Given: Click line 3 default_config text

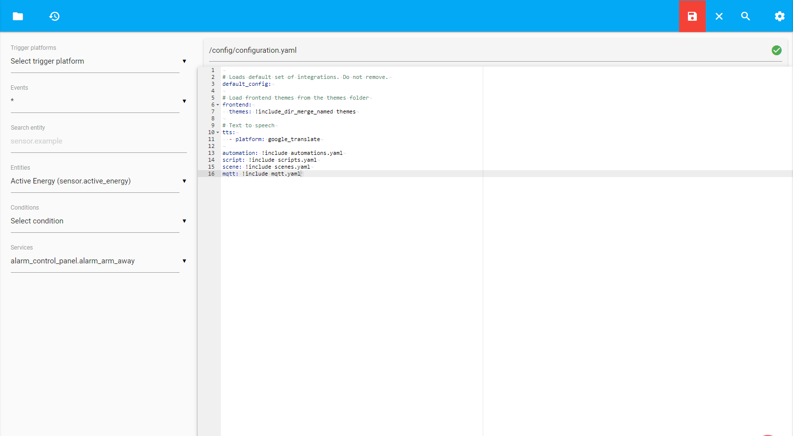Looking at the screenshot, I should [x=247, y=84].
